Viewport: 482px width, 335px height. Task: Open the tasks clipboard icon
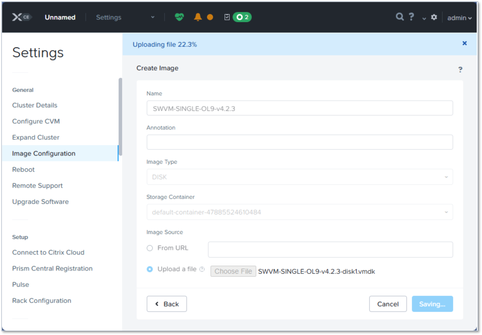(x=227, y=17)
